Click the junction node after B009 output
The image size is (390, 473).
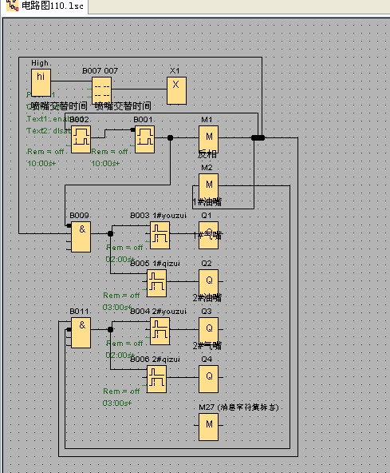click(x=111, y=233)
